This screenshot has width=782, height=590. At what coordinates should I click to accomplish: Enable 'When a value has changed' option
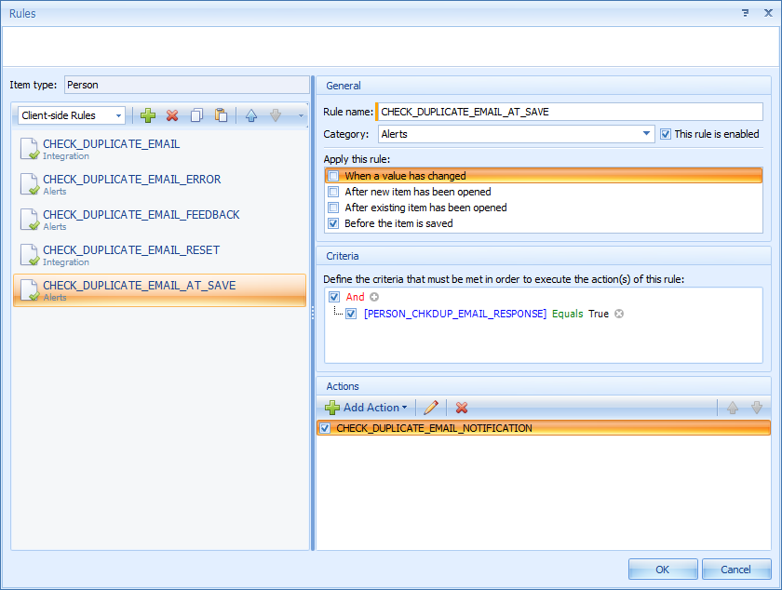coord(333,176)
